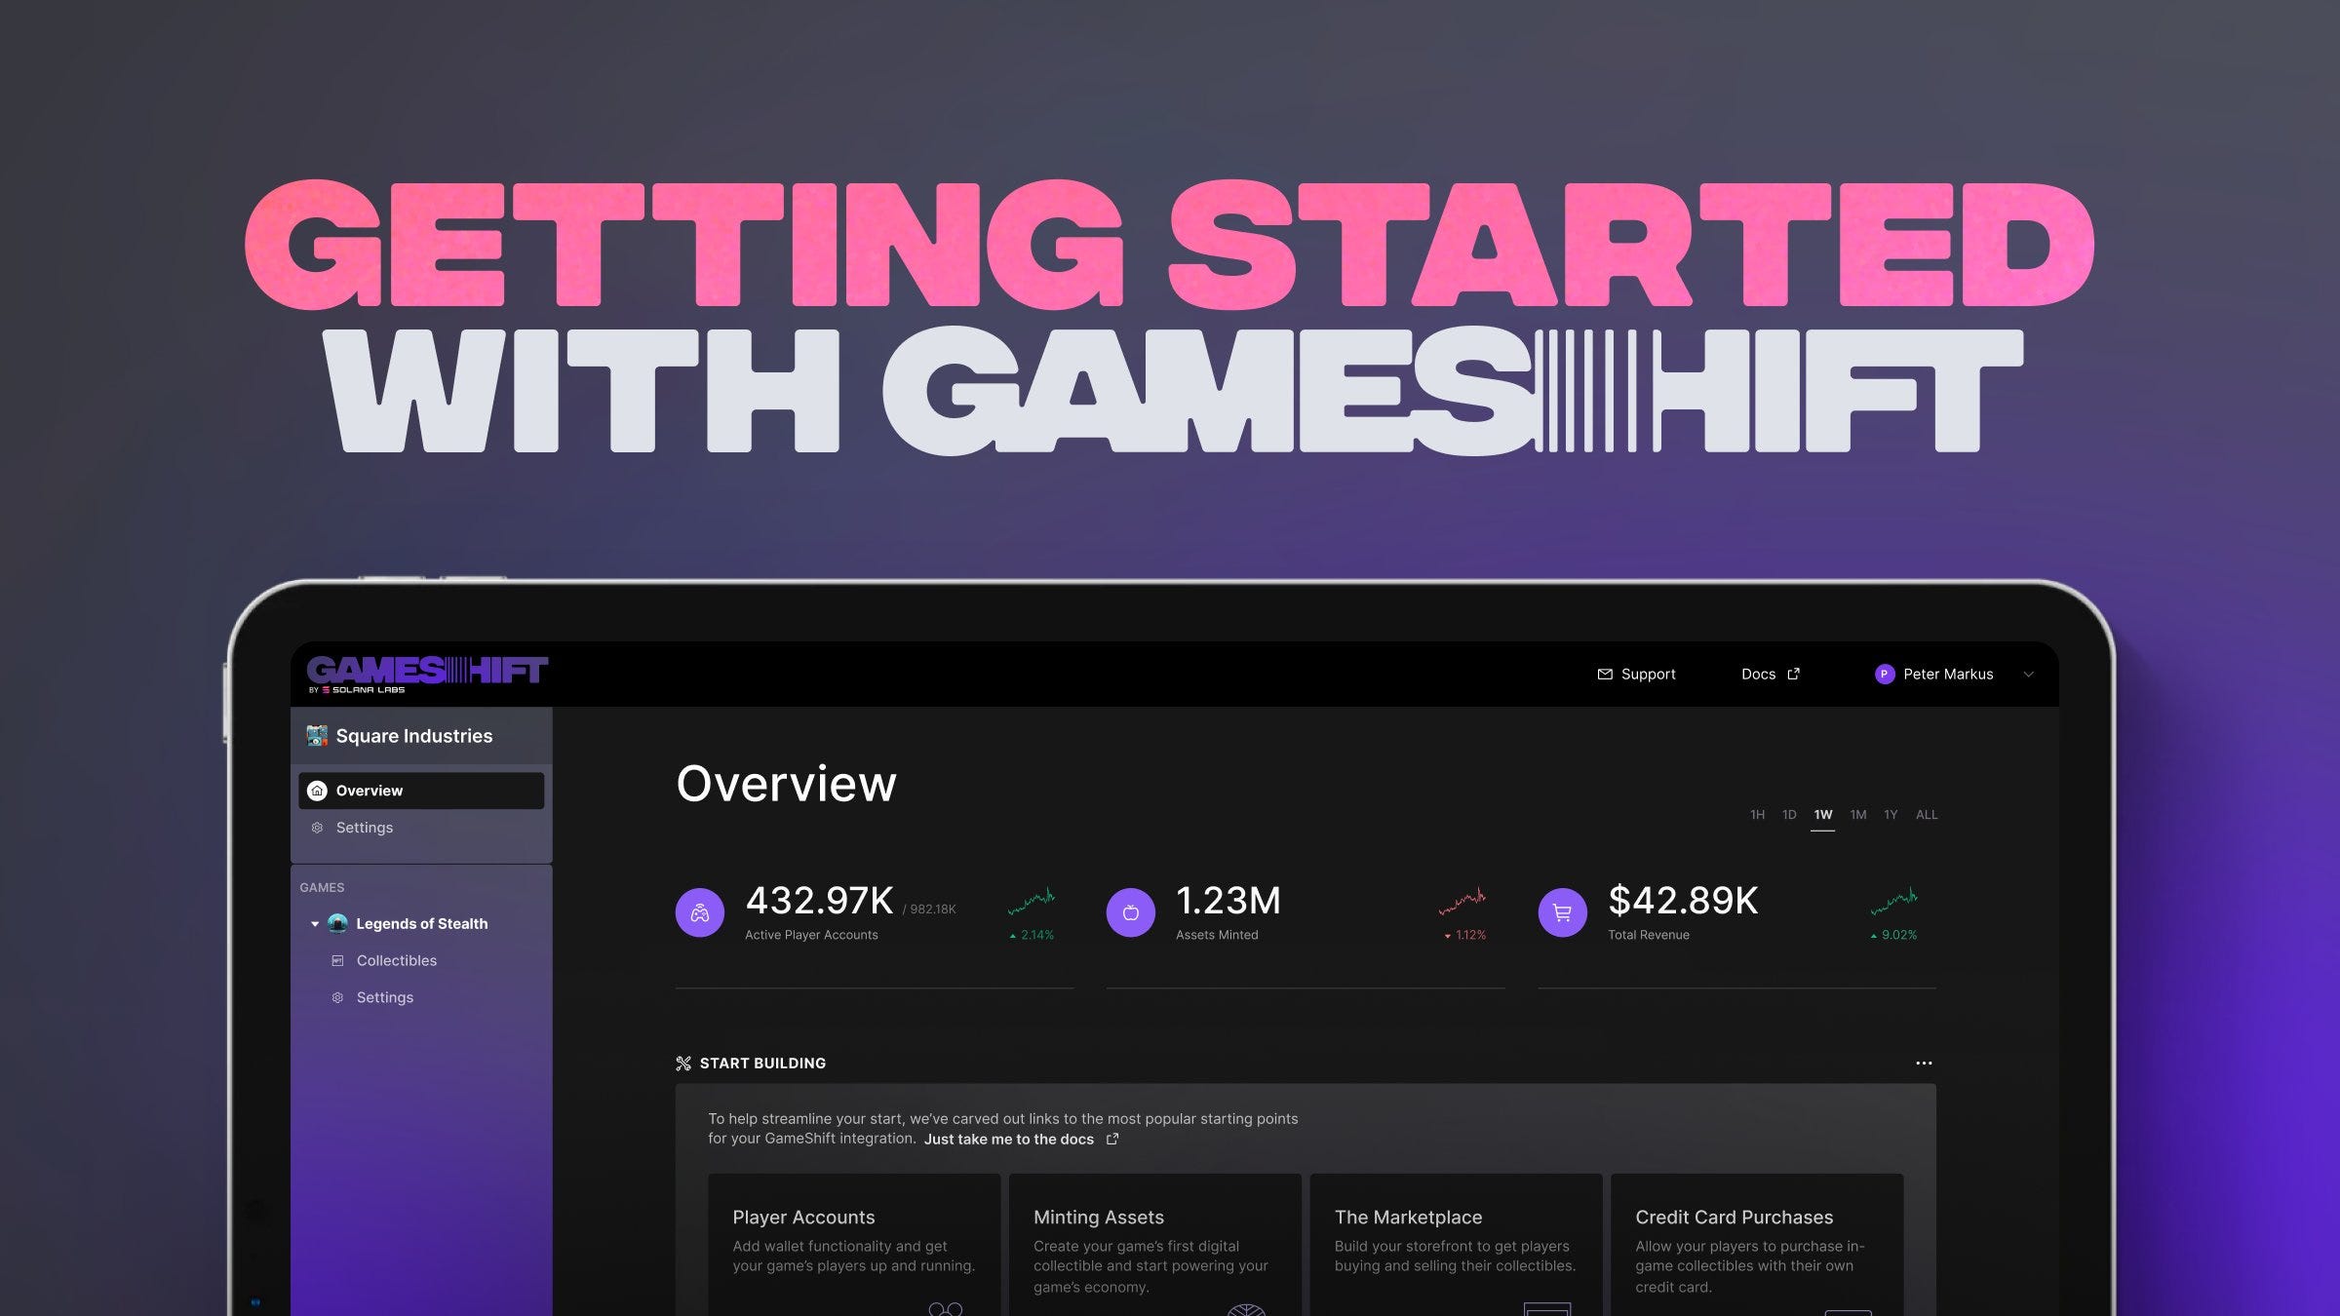Open organization Settings in sidebar
2340x1316 pixels.
click(364, 827)
